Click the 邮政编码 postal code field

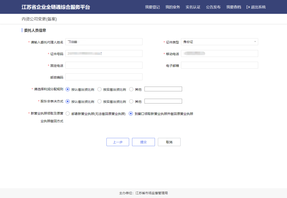click(x=104, y=77)
